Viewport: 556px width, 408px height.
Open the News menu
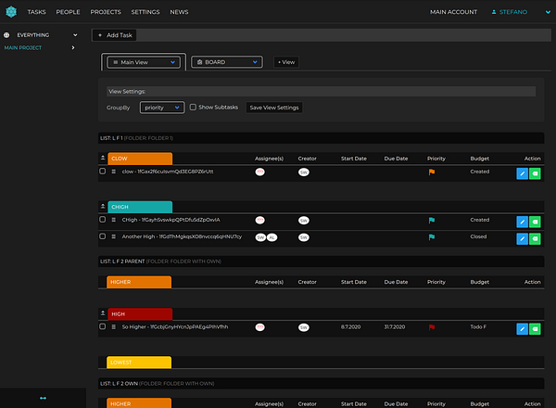click(x=179, y=12)
